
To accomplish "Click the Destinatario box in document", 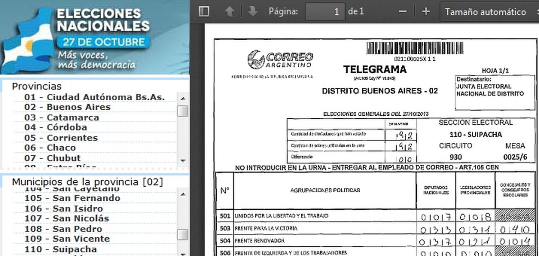I will 495,92.
